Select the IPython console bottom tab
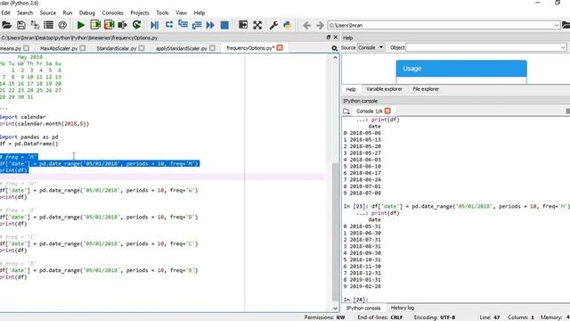This screenshot has width=570, height=321. [x=363, y=308]
